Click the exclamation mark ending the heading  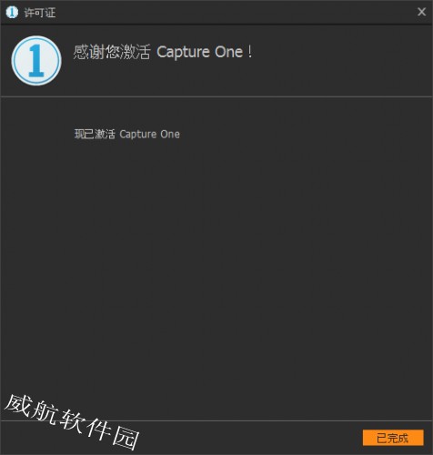pyautogui.click(x=249, y=52)
